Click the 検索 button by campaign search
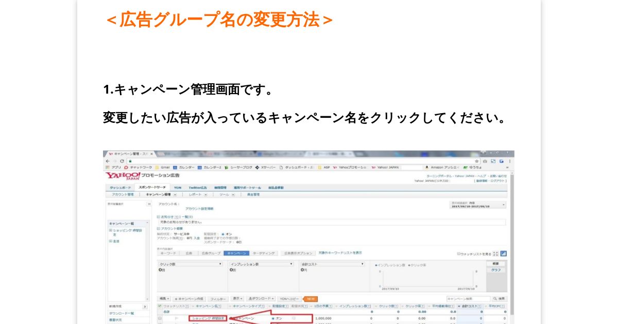 500,298
